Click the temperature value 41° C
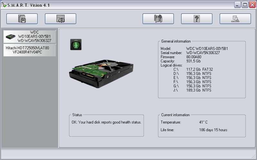The width and height of the screenshot is (257, 160). click(x=203, y=122)
